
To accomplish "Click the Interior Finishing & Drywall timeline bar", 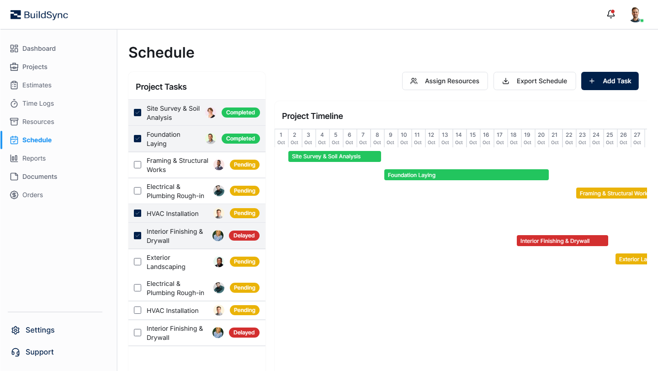I will pyautogui.click(x=562, y=241).
